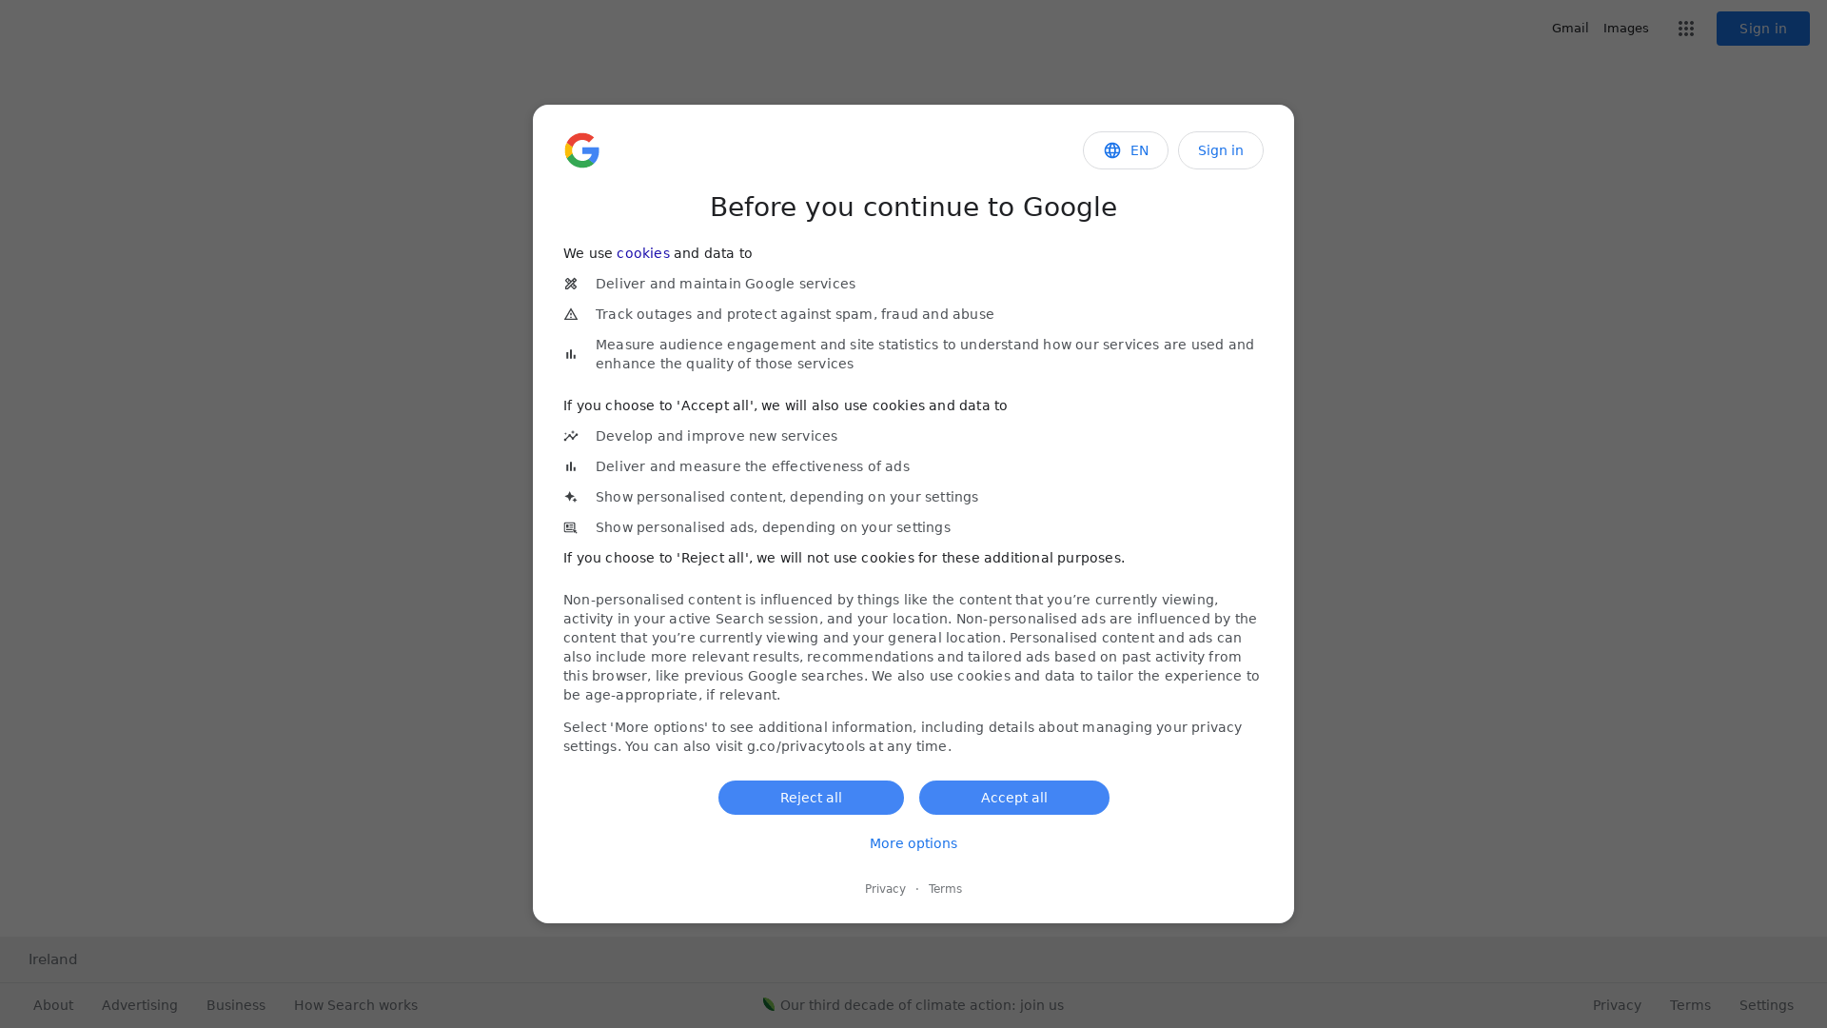This screenshot has width=1827, height=1028.
Task: Click Reject all
Action: [811, 798]
